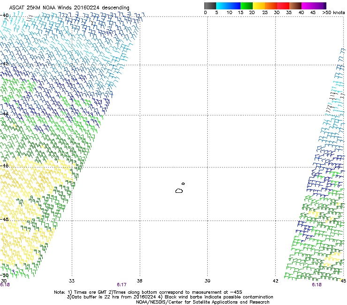Click the orange 25-30 knots color band
Image resolution: width=347 pixels, height=305 pixels.
coord(271,6)
